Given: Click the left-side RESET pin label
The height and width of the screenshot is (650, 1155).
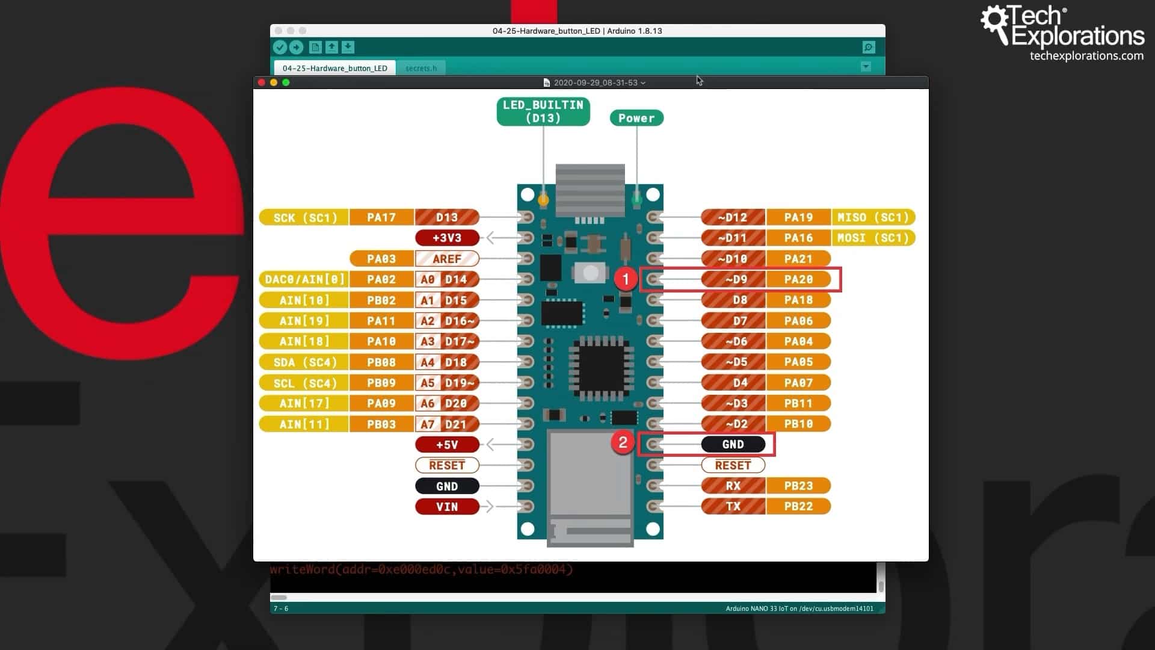Looking at the screenshot, I should pos(447,465).
